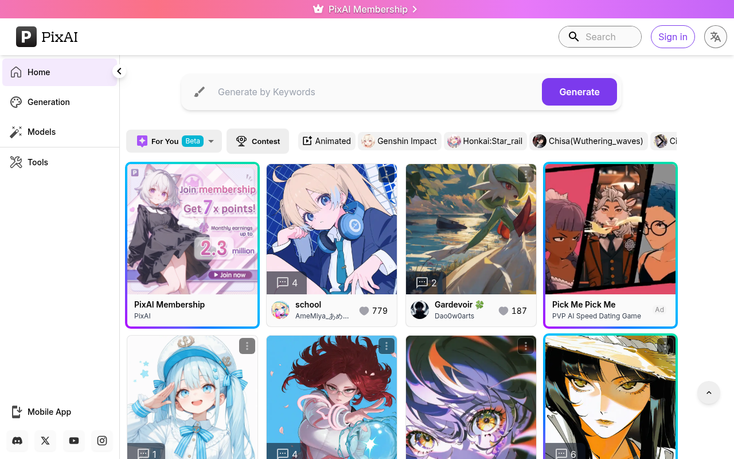
Task: Open the Models section
Action: [x=41, y=132]
